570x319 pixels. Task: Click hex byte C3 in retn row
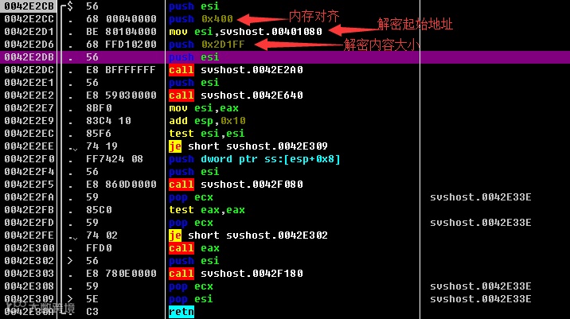coord(92,311)
